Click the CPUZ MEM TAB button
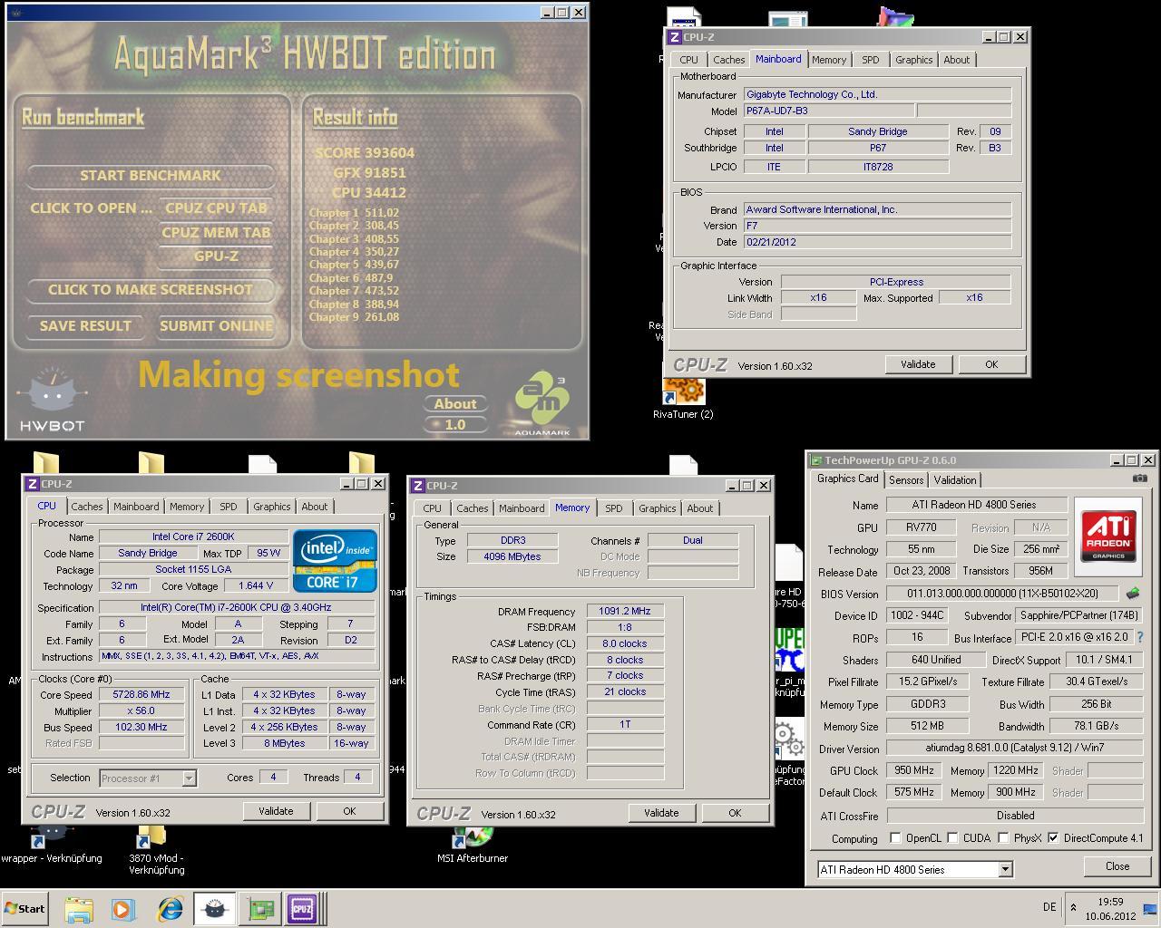The width and height of the screenshot is (1161, 928). [x=216, y=232]
